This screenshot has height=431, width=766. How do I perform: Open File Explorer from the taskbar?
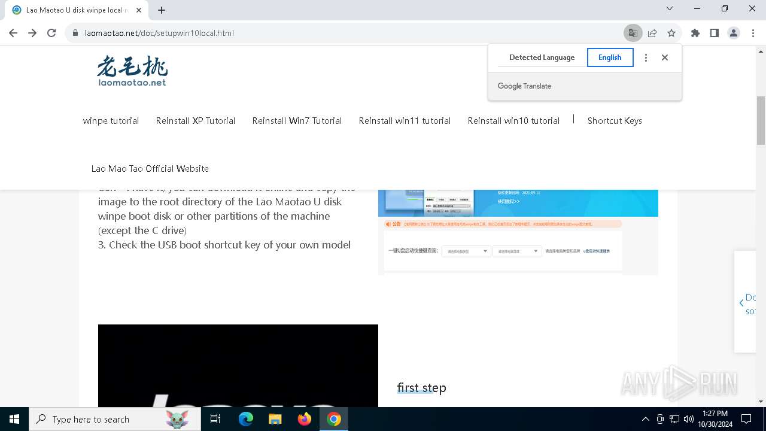tap(275, 419)
